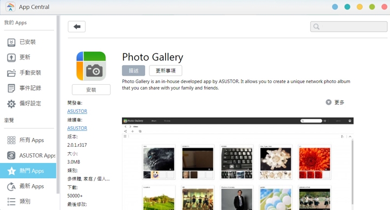Click the 我的 Apps sidebar heading

click(x=15, y=23)
